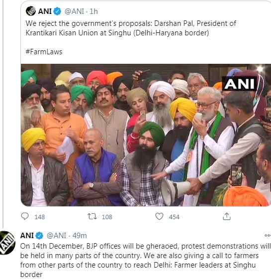Open the @ANI handle in top tweet
Image resolution: width=271 pixels, height=280 pixels.
click(74, 11)
